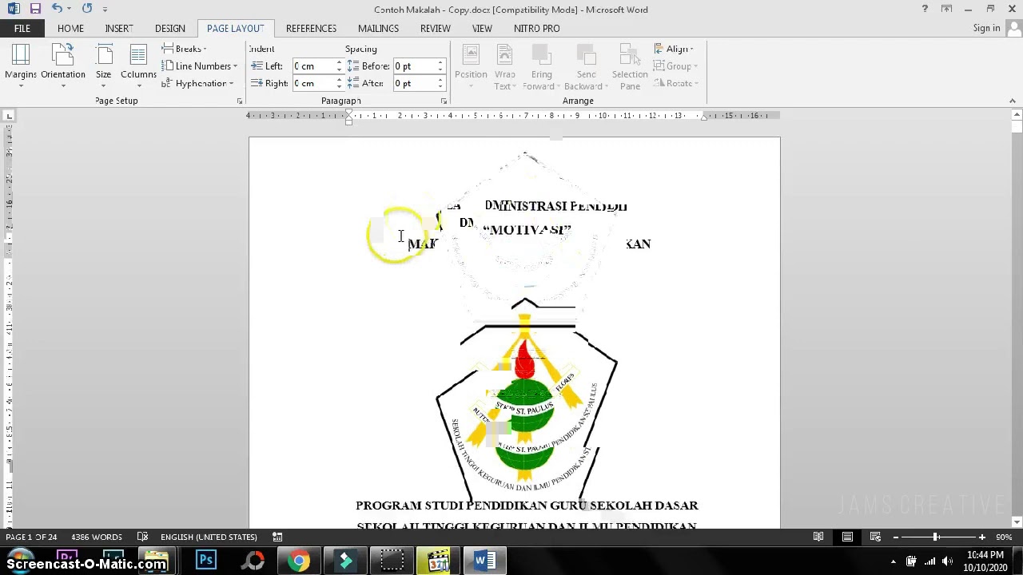
Task: Switch to the HOME tab
Action: (x=70, y=28)
